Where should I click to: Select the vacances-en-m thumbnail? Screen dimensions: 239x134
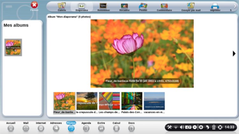(154, 101)
